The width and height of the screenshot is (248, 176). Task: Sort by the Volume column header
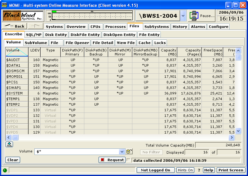click(x=17, y=52)
